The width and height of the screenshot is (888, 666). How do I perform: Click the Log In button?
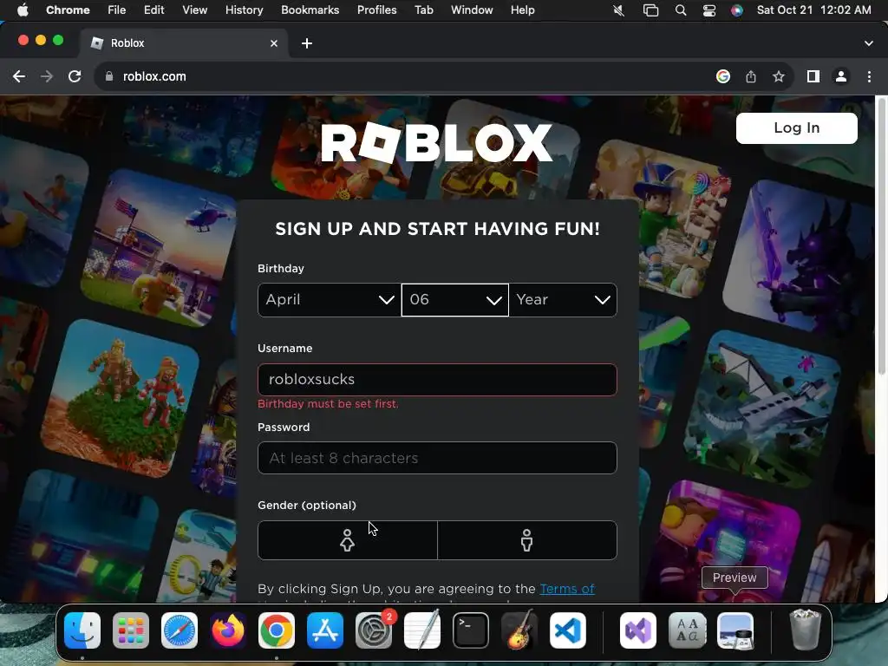point(796,128)
